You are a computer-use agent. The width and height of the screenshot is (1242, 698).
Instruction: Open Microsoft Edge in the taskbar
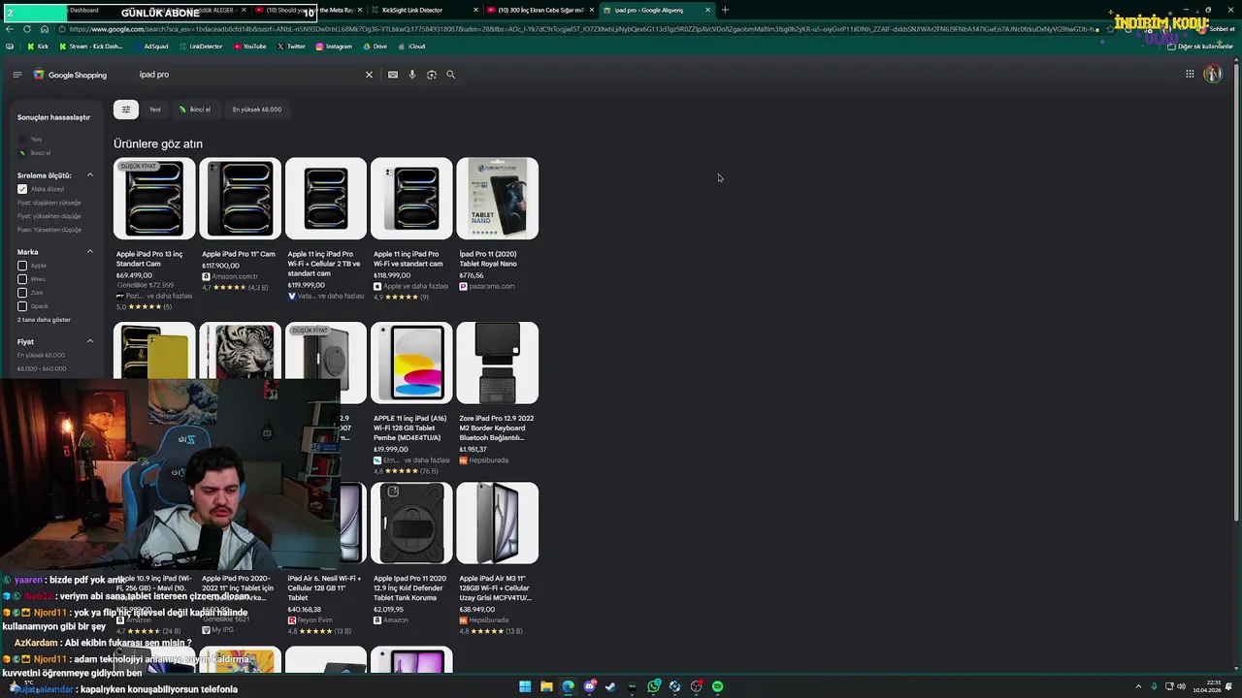click(568, 686)
